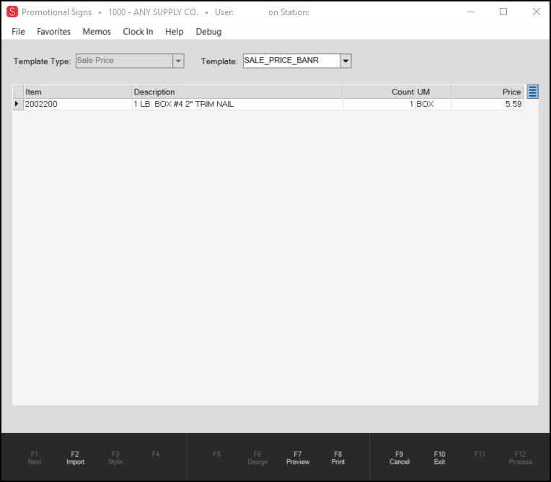Click the SALE_PRICE_BANR template field
This screenshot has height=482, width=551.
click(x=291, y=61)
